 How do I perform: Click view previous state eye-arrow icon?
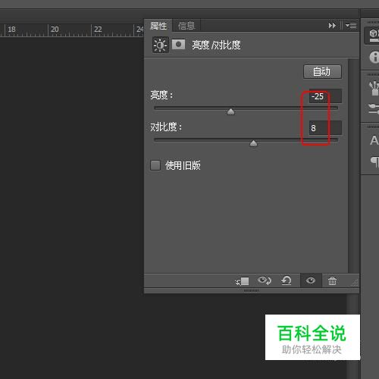[265, 280]
